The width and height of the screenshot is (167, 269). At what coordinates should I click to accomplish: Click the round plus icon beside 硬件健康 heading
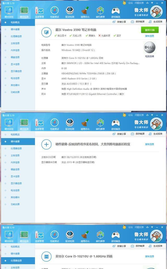tap(46, 144)
